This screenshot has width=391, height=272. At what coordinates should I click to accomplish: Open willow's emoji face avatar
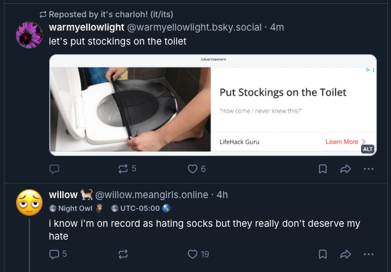pos(29,203)
